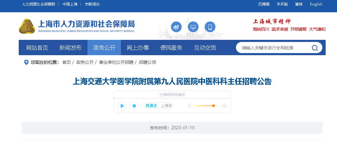Select 普通话 voice option
Viewport: 337px width, 141px height.
(151, 105)
